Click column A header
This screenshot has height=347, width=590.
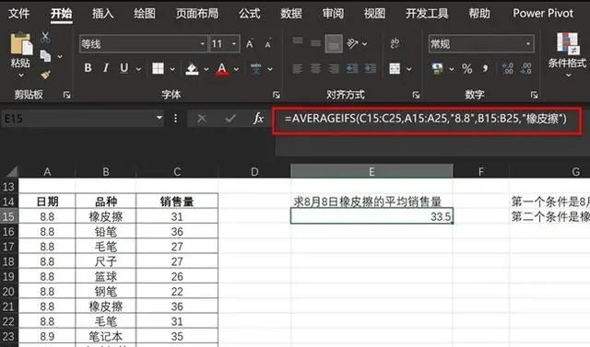(47, 171)
